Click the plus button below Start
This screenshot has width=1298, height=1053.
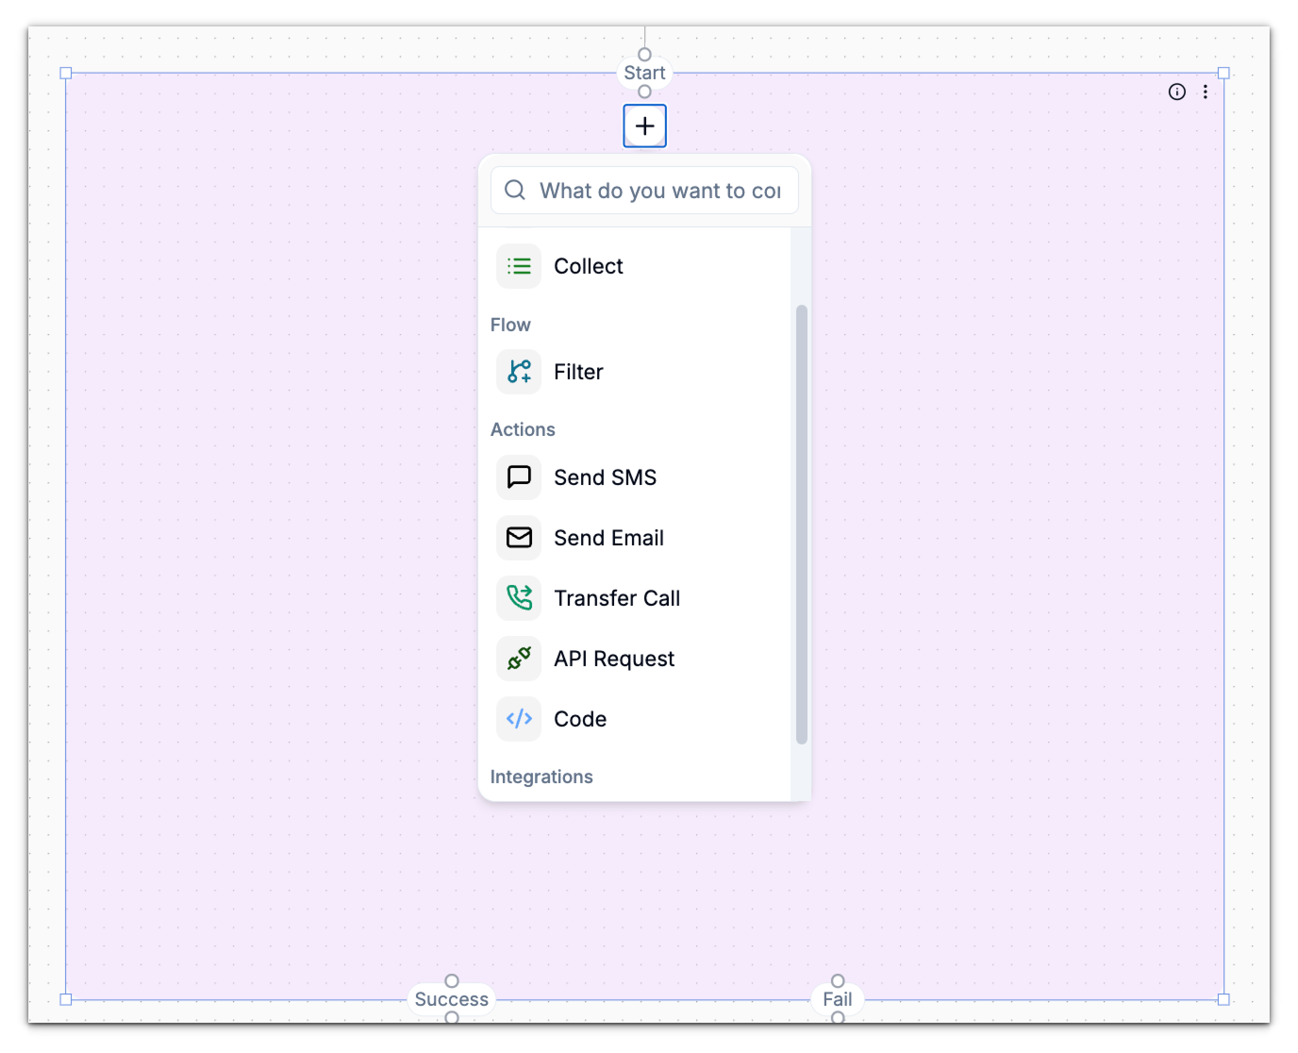point(644,126)
